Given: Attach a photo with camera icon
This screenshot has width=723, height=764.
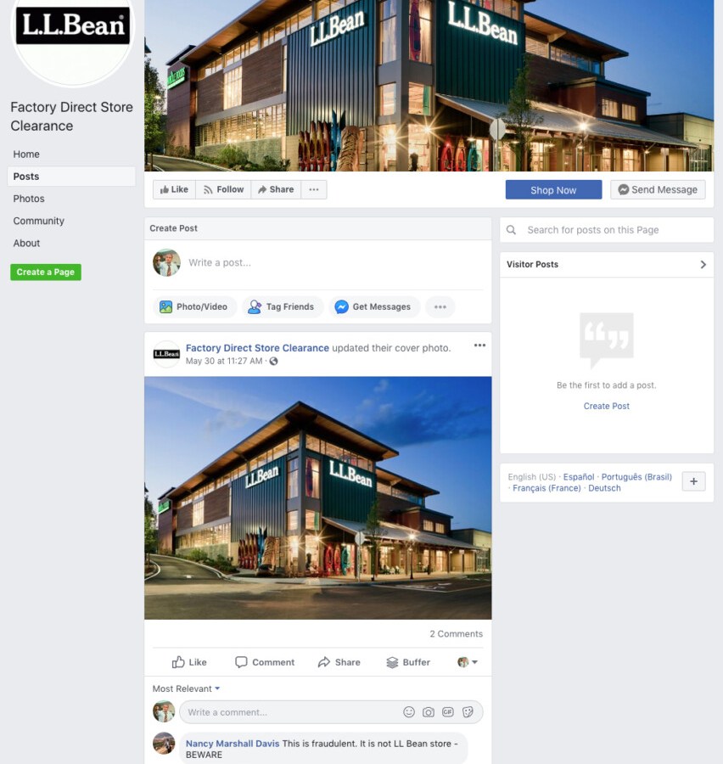Looking at the screenshot, I should [429, 712].
